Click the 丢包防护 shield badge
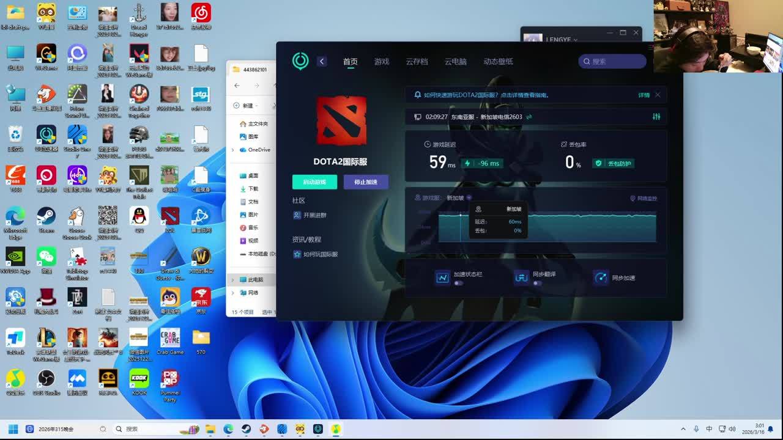 613,163
